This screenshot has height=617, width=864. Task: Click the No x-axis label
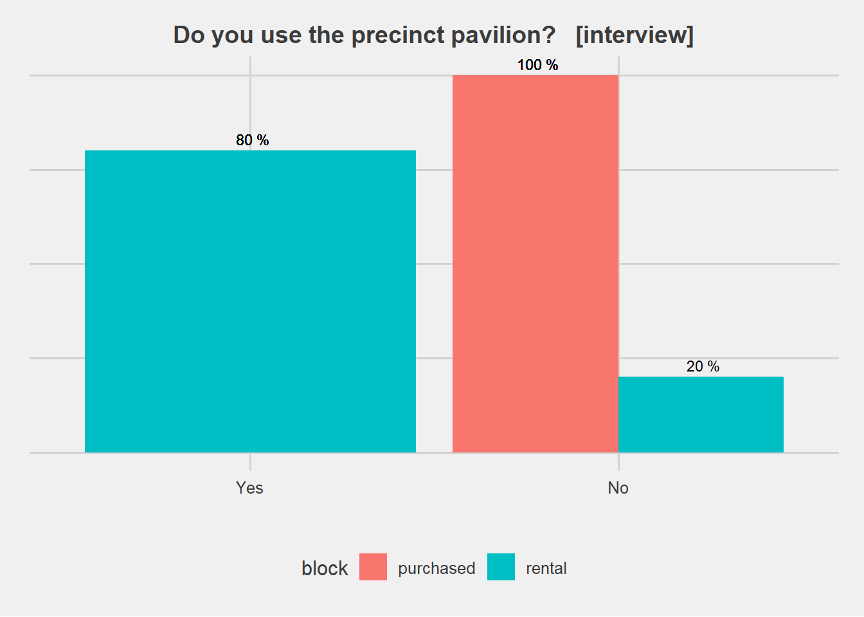618,488
